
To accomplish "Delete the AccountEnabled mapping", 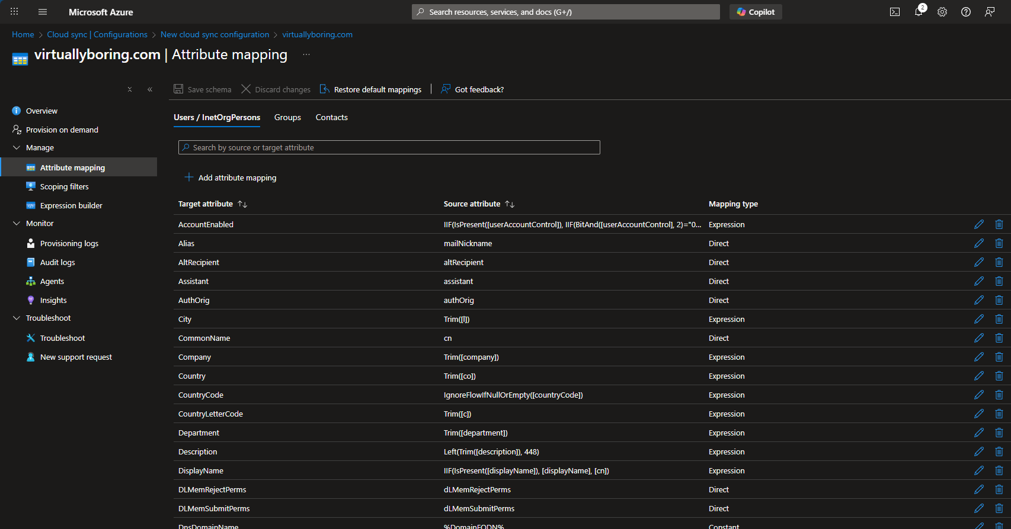I will (x=999, y=224).
